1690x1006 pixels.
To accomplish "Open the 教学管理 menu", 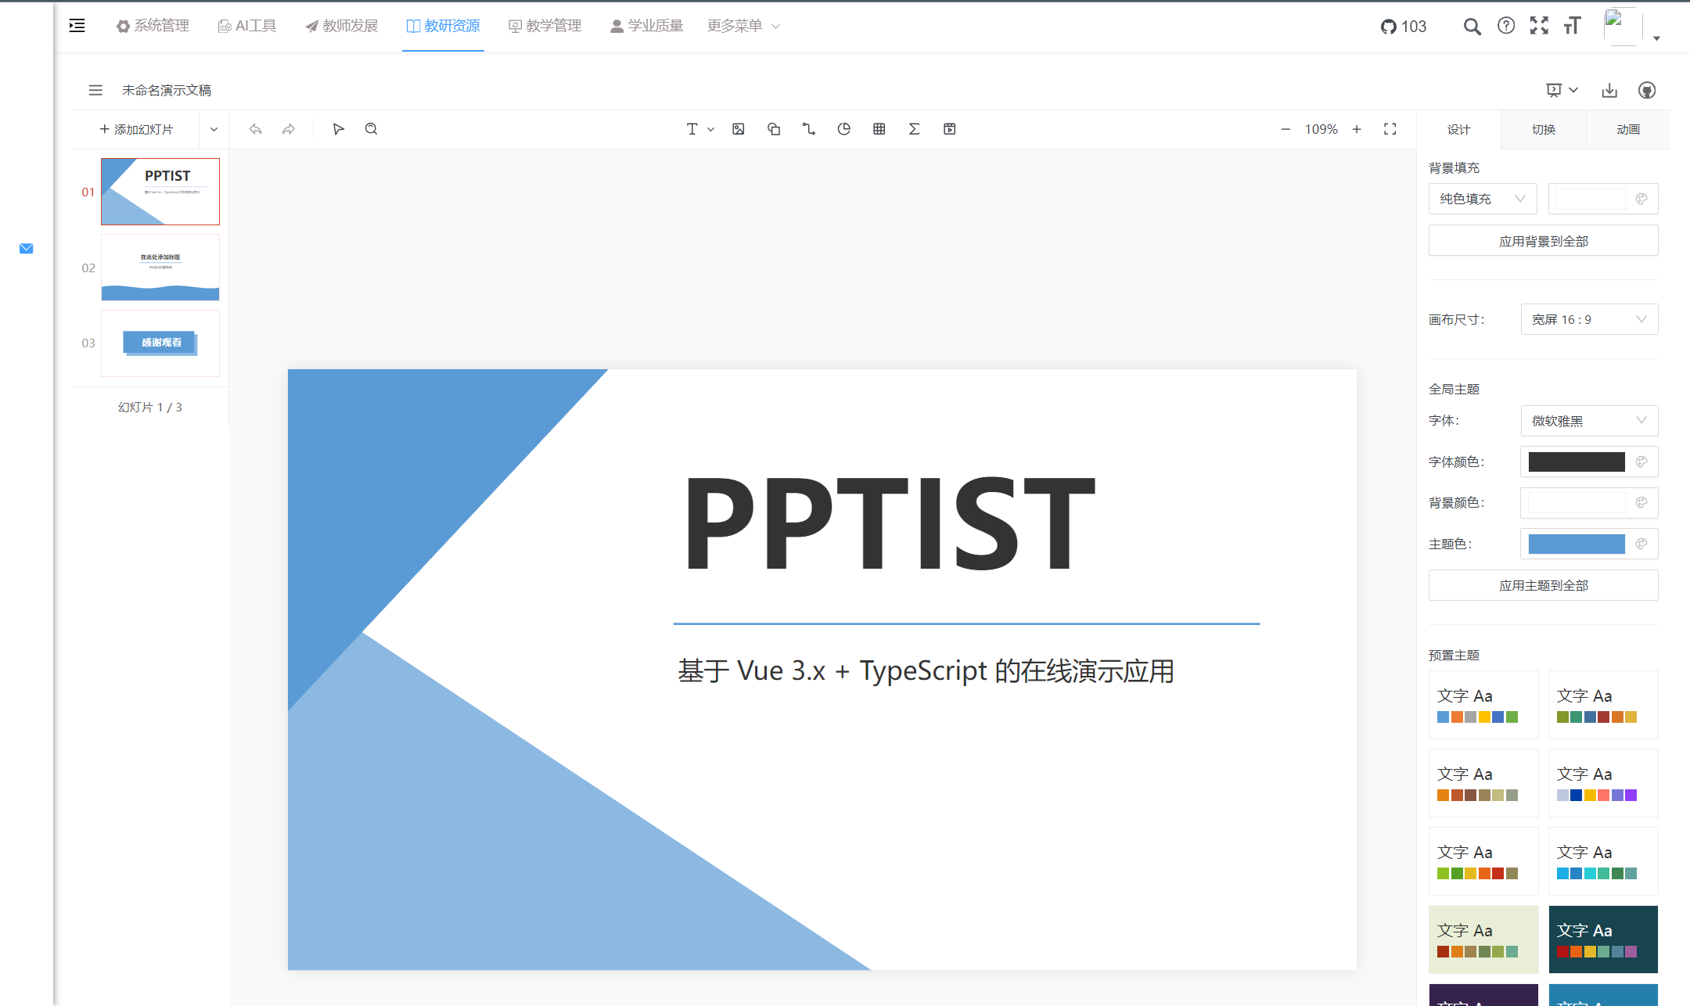I will tap(545, 26).
